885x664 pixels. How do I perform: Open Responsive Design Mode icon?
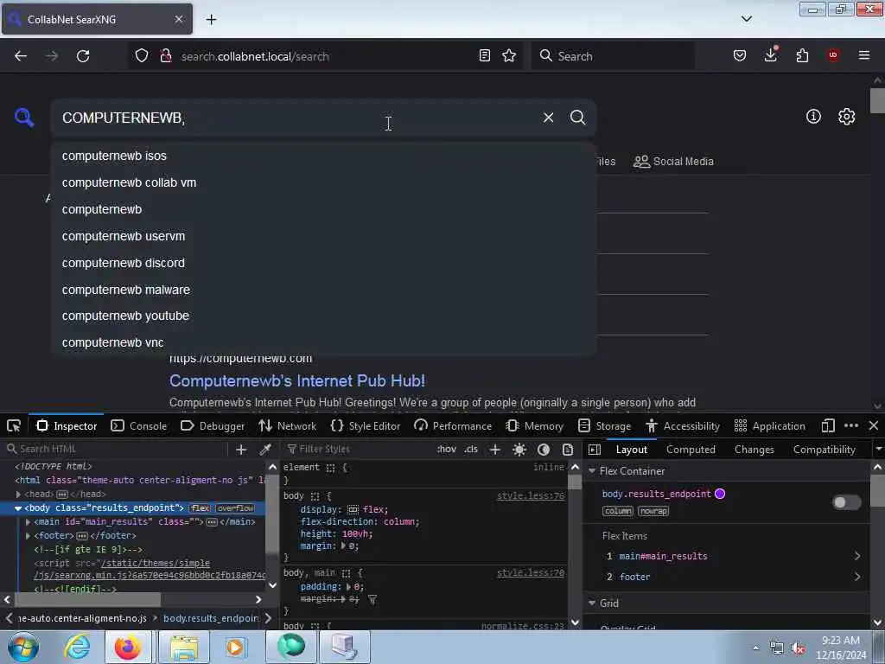(827, 425)
